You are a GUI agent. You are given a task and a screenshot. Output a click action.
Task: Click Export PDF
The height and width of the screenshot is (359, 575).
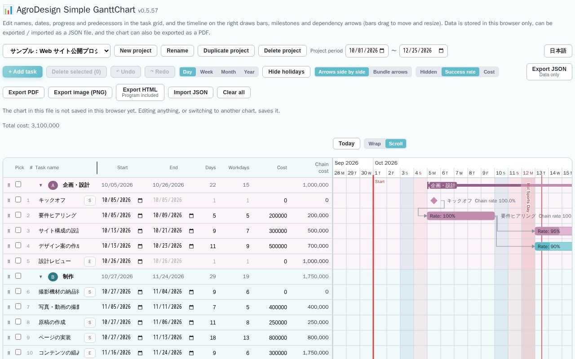coord(24,92)
